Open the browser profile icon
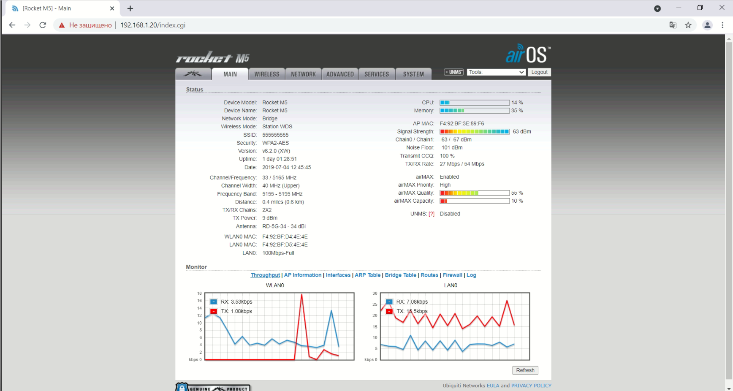This screenshot has width=733, height=391. coord(707,25)
